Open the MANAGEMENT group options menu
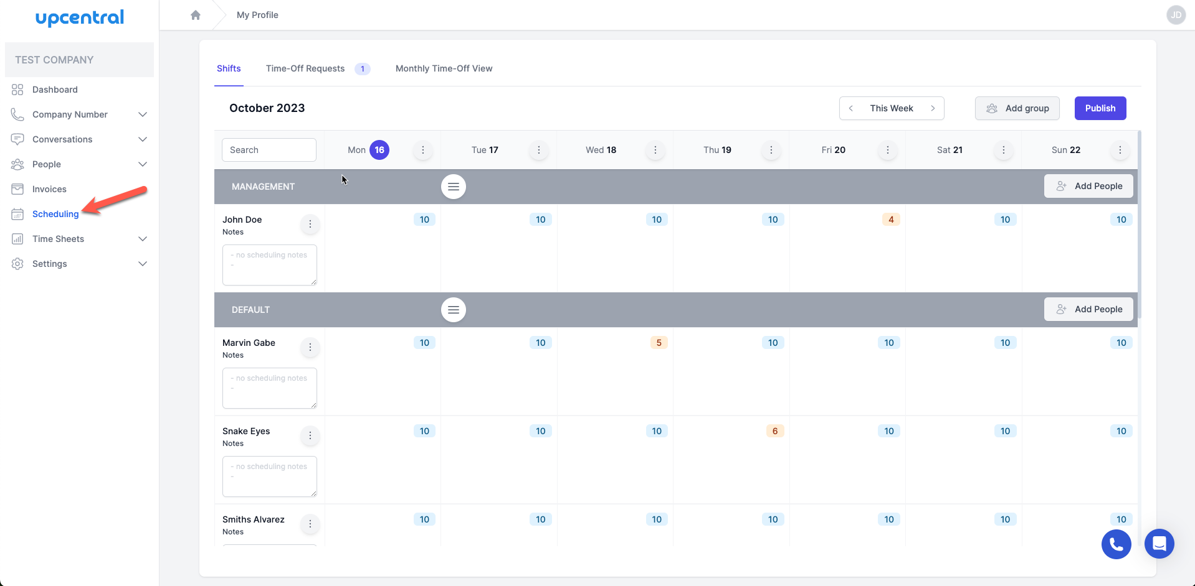Viewport: 1195px width, 586px height. click(x=453, y=186)
